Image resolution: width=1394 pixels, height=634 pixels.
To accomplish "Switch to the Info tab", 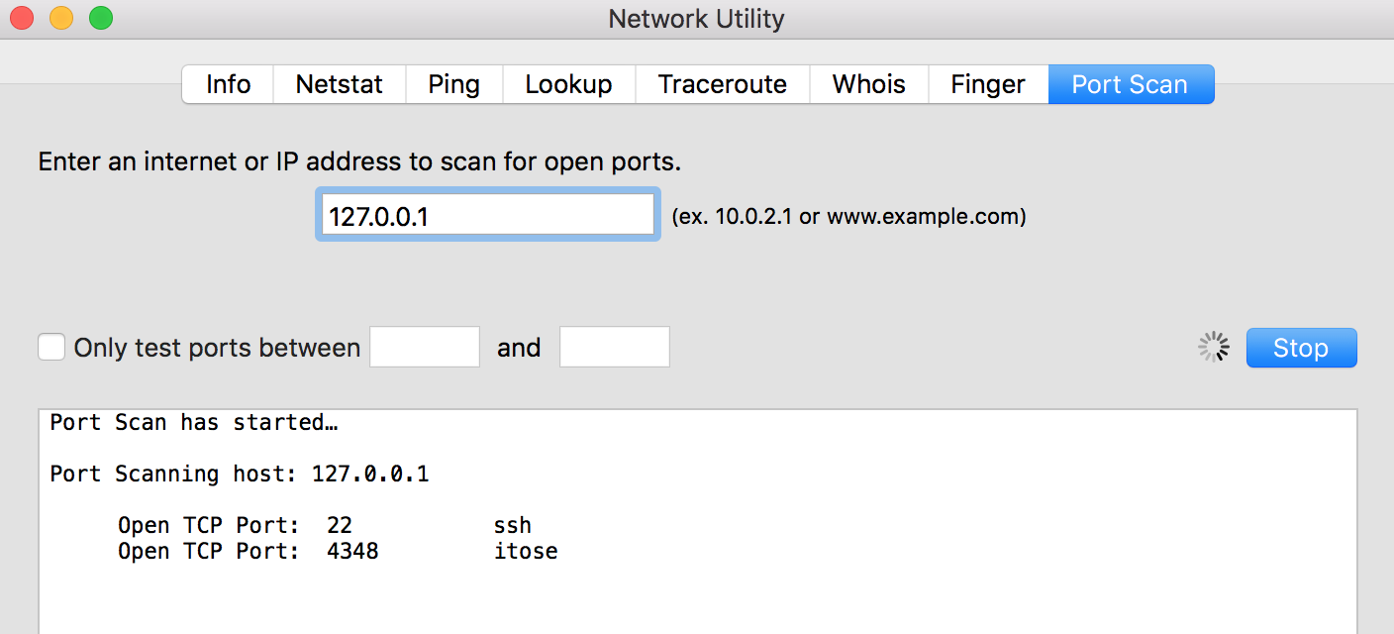I will (x=228, y=84).
